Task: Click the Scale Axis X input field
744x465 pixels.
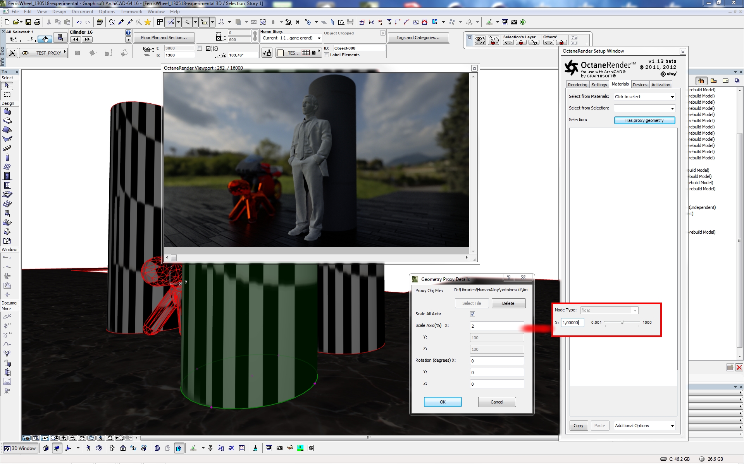Action: click(496, 326)
